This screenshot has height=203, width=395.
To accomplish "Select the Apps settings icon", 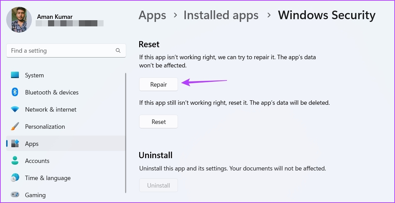I will [x=15, y=143].
